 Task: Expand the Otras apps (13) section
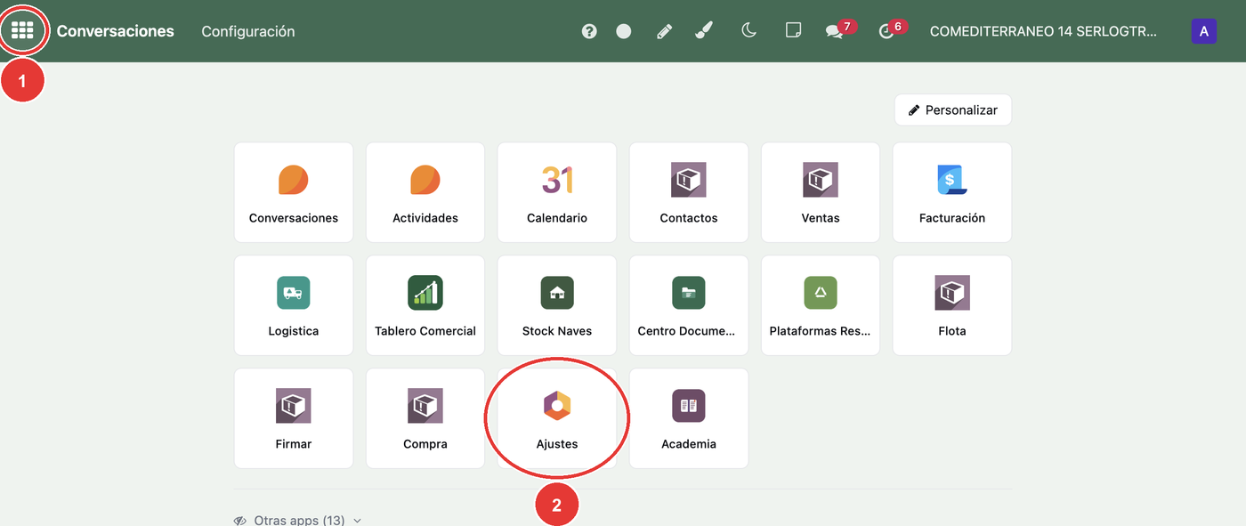coord(298,520)
